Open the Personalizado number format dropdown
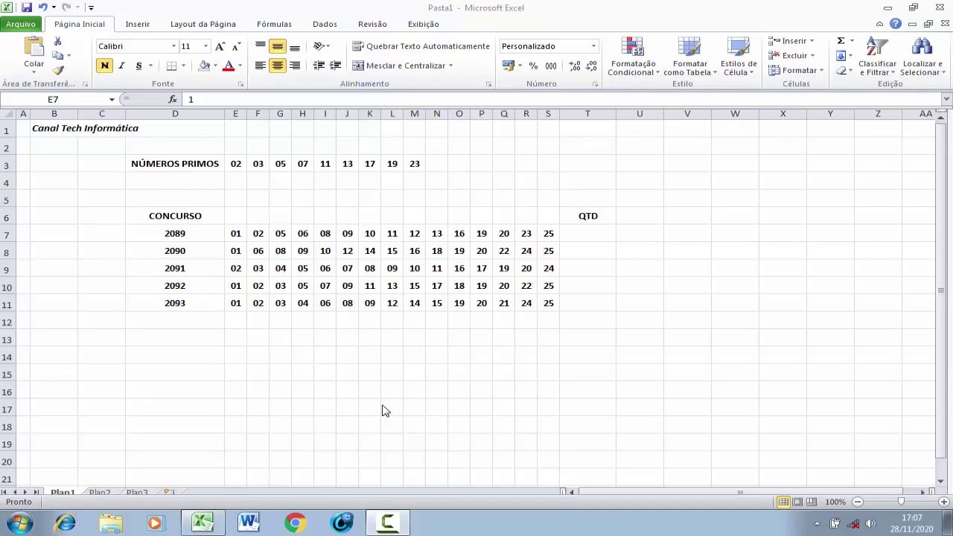The height and width of the screenshot is (536, 953). pos(593,46)
